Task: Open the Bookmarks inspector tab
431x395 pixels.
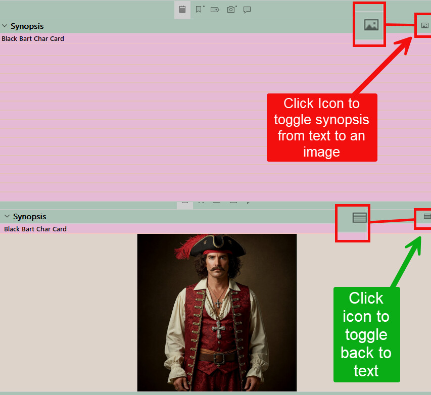Action: [x=200, y=10]
